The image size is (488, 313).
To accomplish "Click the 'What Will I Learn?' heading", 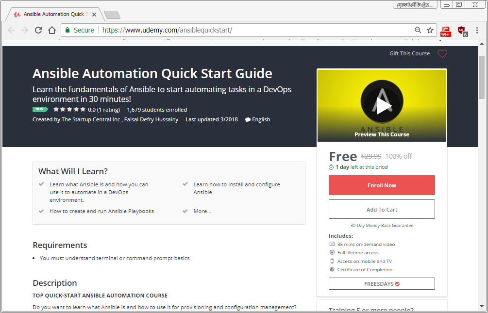I will 73,171.
